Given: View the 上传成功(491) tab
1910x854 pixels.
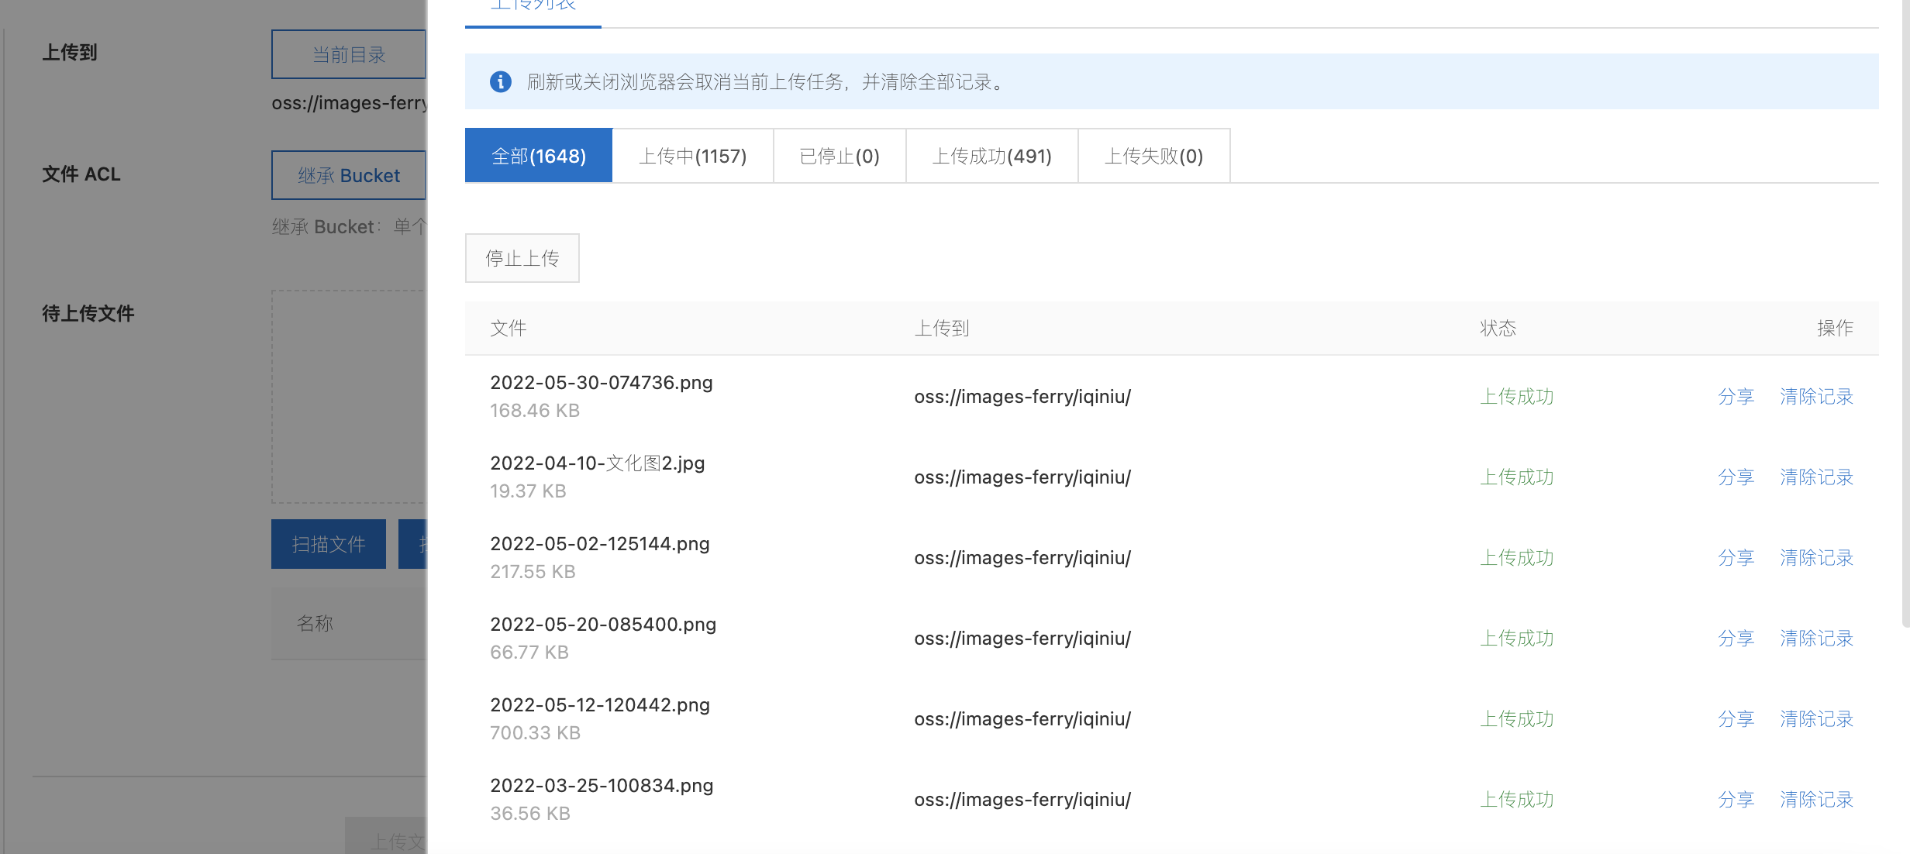Looking at the screenshot, I should (991, 156).
